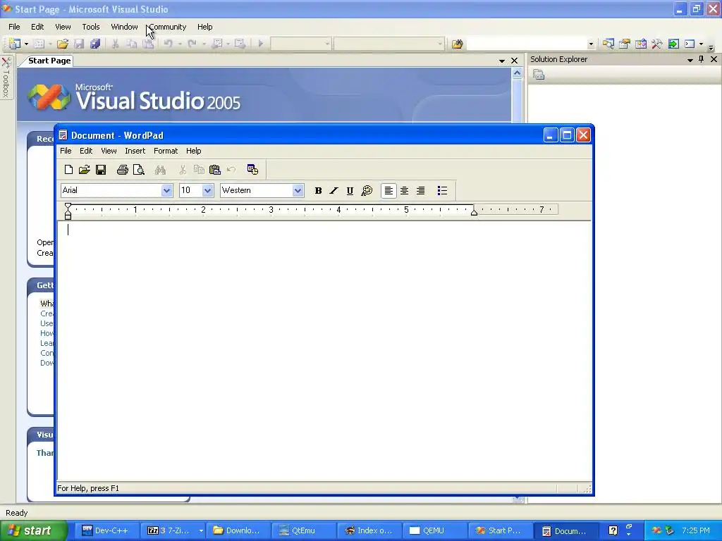
Task: Close the Start Page tab with X
Action: point(514,61)
